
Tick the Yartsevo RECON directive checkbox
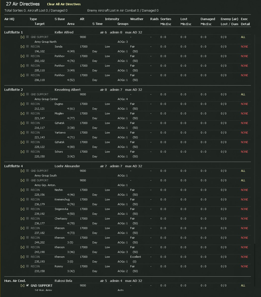pyautogui.click(x=27, y=132)
